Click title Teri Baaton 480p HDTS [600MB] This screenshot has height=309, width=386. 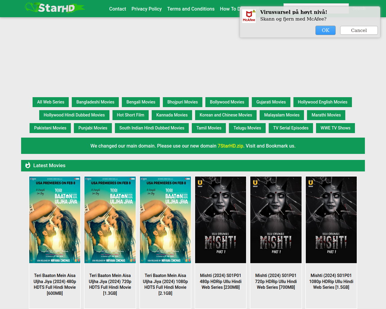pyautogui.click(x=55, y=284)
